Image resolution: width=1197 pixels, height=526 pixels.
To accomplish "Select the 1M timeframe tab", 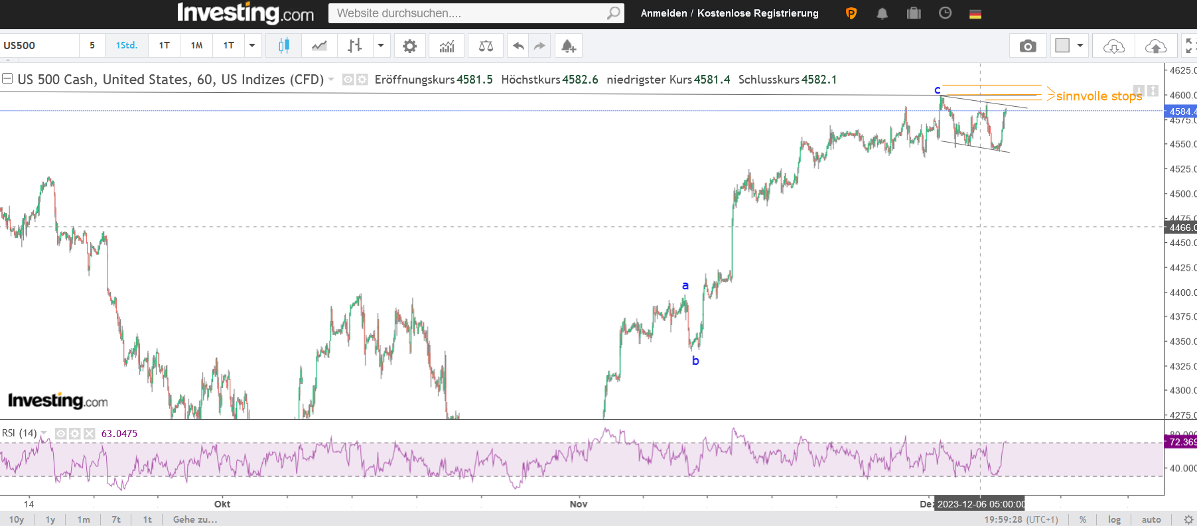I will coord(196,46).
